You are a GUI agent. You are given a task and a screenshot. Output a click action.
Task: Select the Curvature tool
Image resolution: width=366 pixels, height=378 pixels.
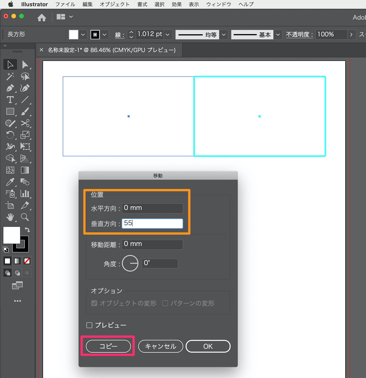point(25,88)
